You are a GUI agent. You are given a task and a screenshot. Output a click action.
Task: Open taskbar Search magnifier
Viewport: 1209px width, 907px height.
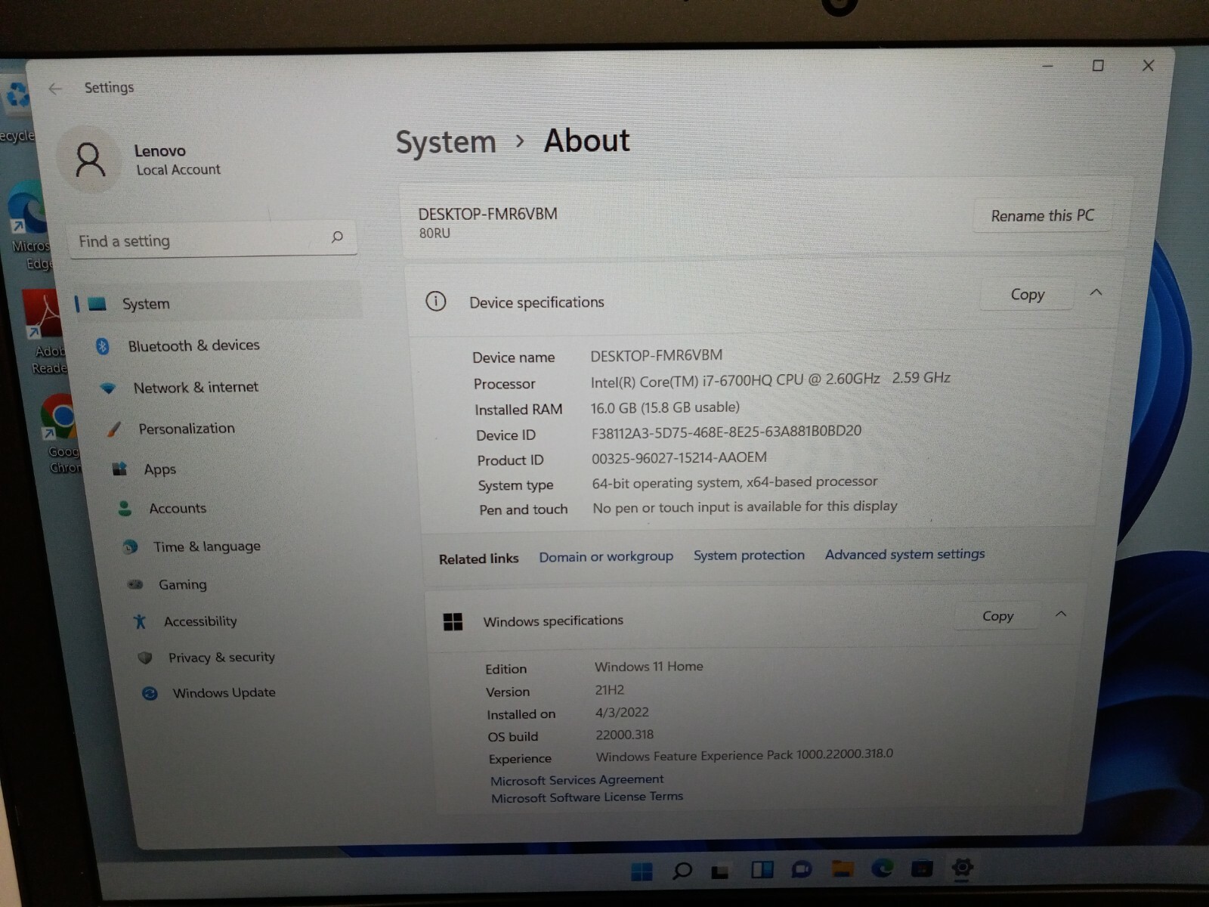(682, 871)
